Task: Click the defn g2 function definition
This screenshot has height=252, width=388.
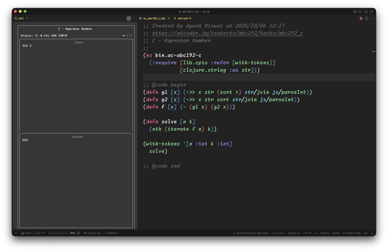Action: click(221, 99)
